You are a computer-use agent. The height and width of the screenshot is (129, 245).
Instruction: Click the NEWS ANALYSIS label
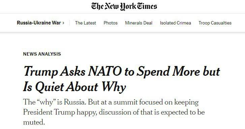tap(42, 54)
